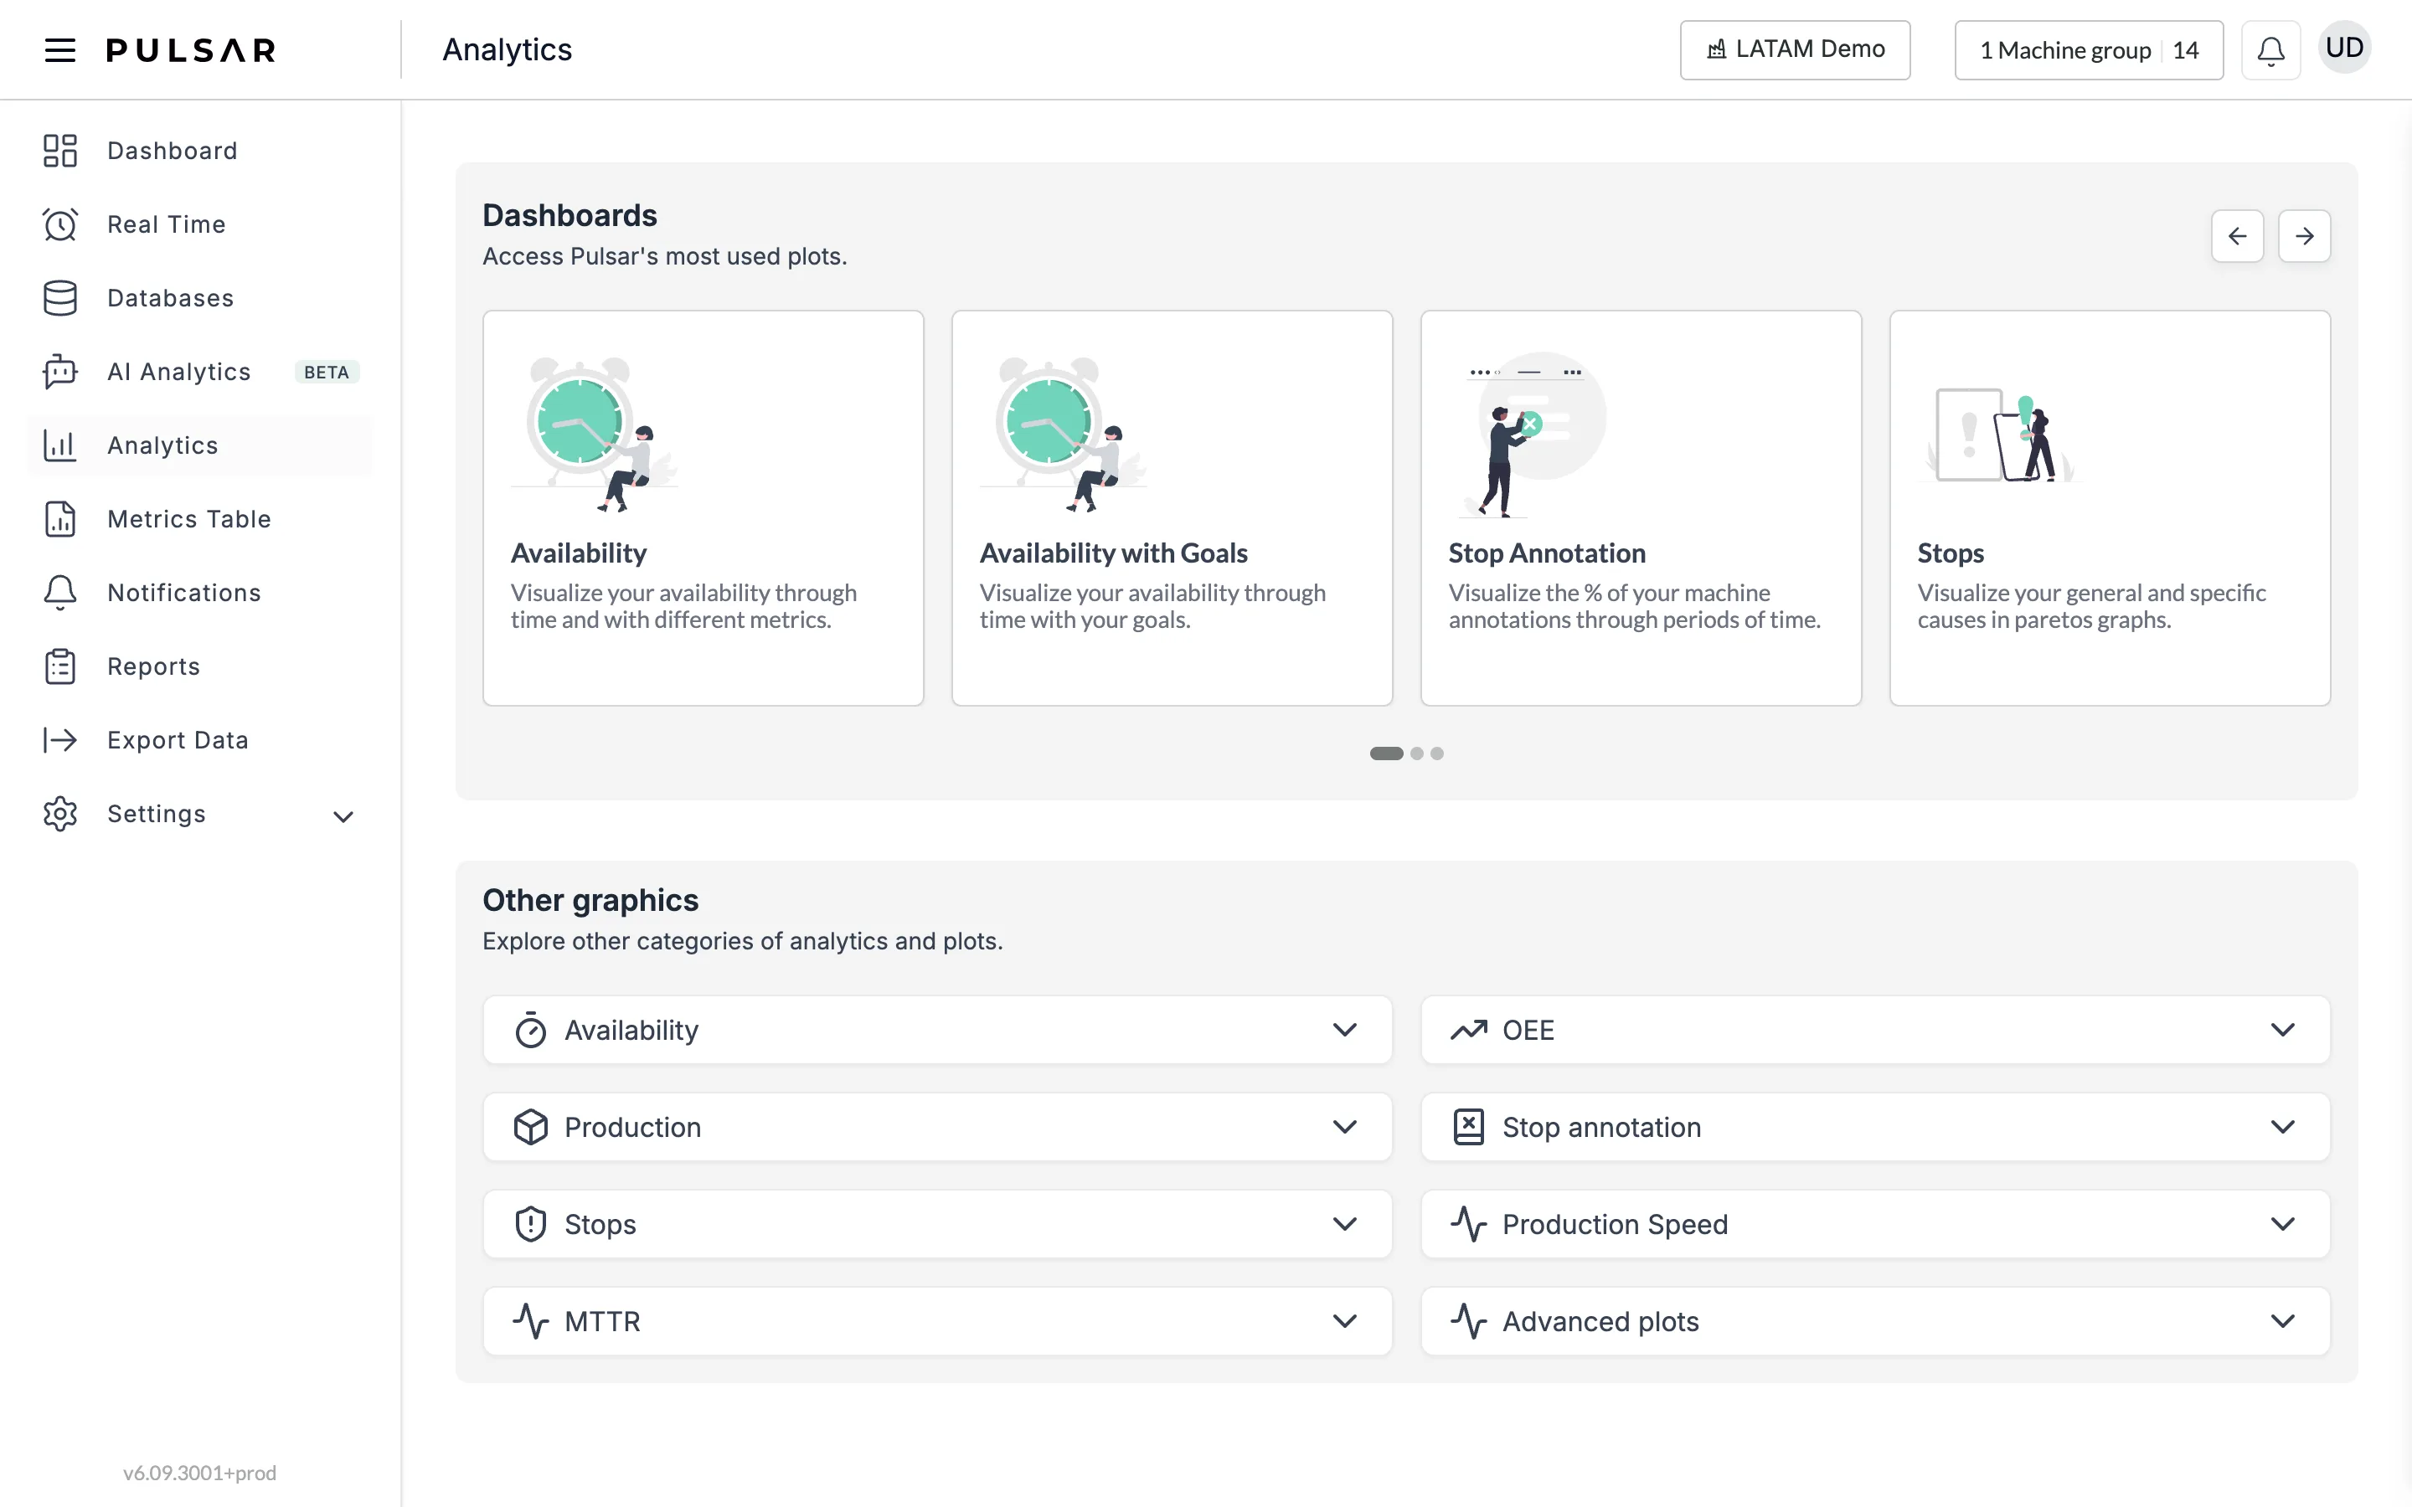The width and height of the screenshot is (2412, 1507).
Task: Expand the Stop annotation category chevron
Action: [2282, 1127]
